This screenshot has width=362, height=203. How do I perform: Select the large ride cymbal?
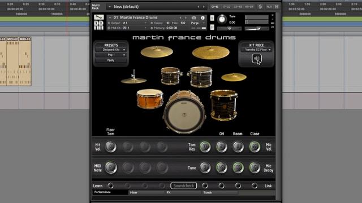[211, 52]
